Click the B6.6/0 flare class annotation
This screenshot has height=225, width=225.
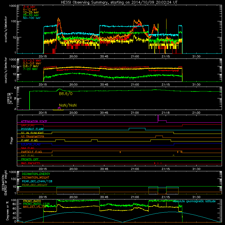[66, 94]
